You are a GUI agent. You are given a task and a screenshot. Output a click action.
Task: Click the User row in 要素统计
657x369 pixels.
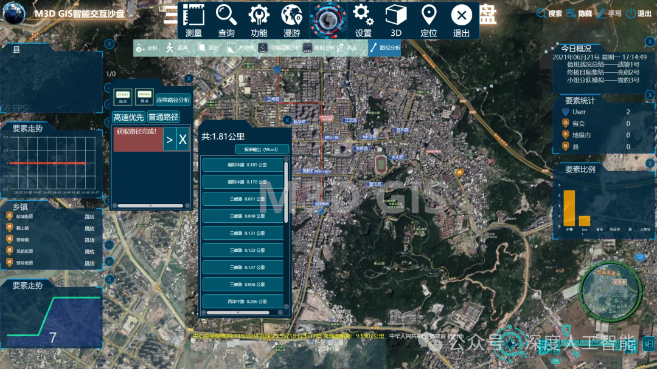click(x=597, y=112)
